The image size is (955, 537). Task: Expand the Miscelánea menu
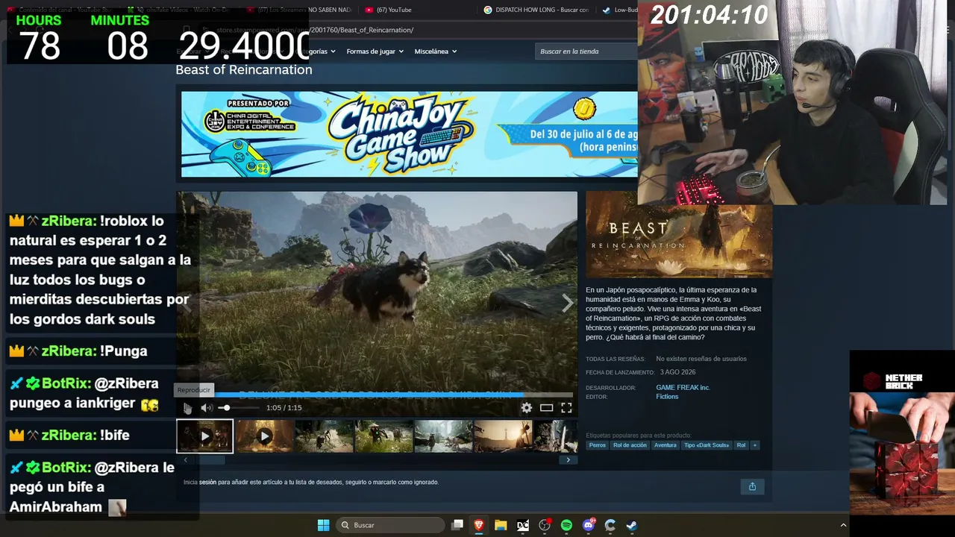436,51
